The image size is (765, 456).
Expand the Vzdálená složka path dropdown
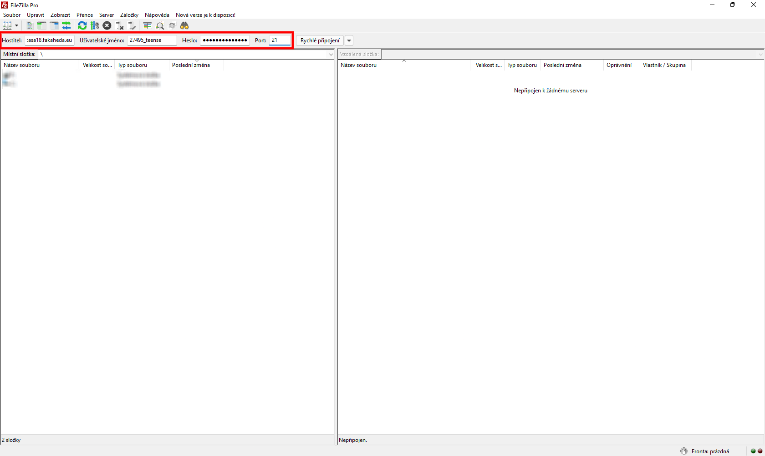click(x=760, y=54)
